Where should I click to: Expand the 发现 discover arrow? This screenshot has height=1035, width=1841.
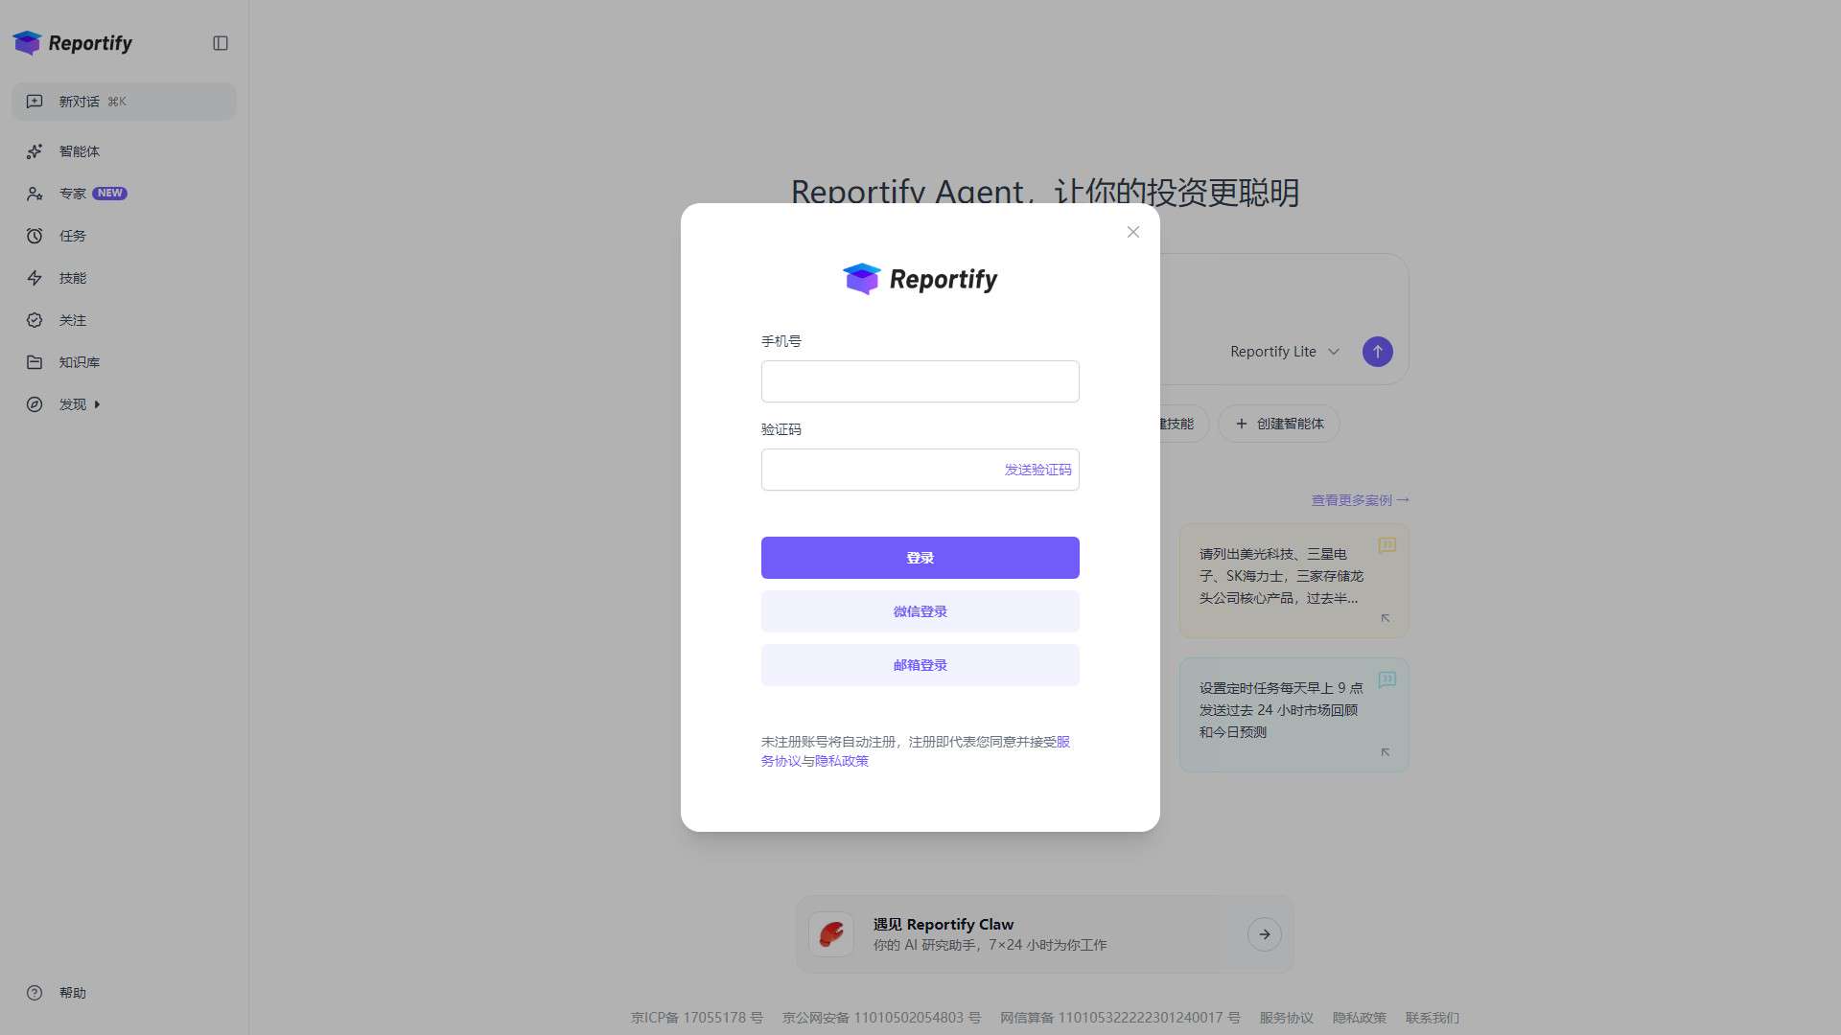pos(97,404)
